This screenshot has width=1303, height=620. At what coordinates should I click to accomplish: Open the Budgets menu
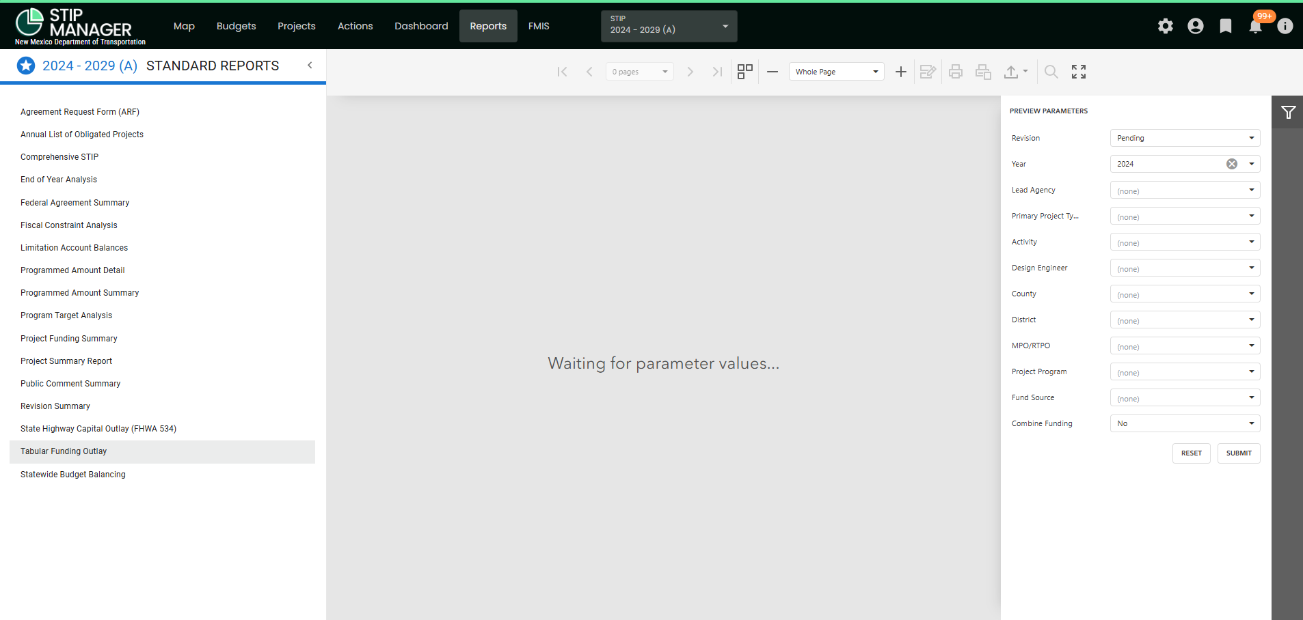[x=236, y=26]
